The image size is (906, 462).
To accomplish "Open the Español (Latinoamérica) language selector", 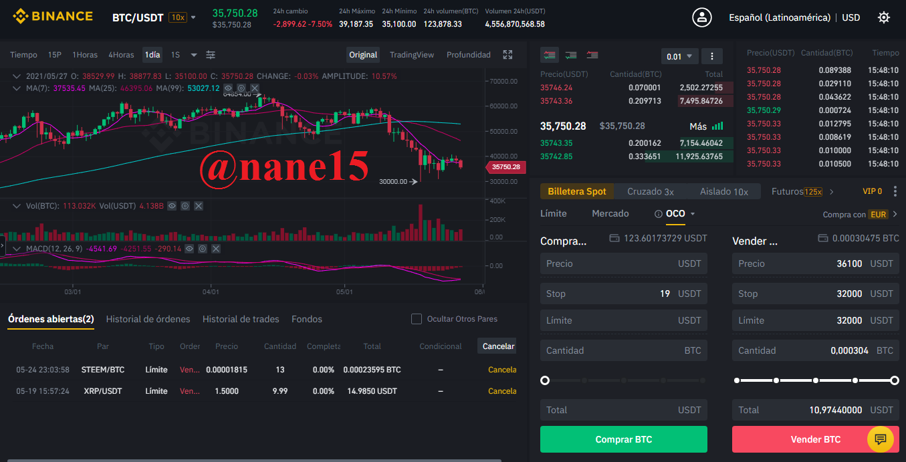I will pos(780,17).
